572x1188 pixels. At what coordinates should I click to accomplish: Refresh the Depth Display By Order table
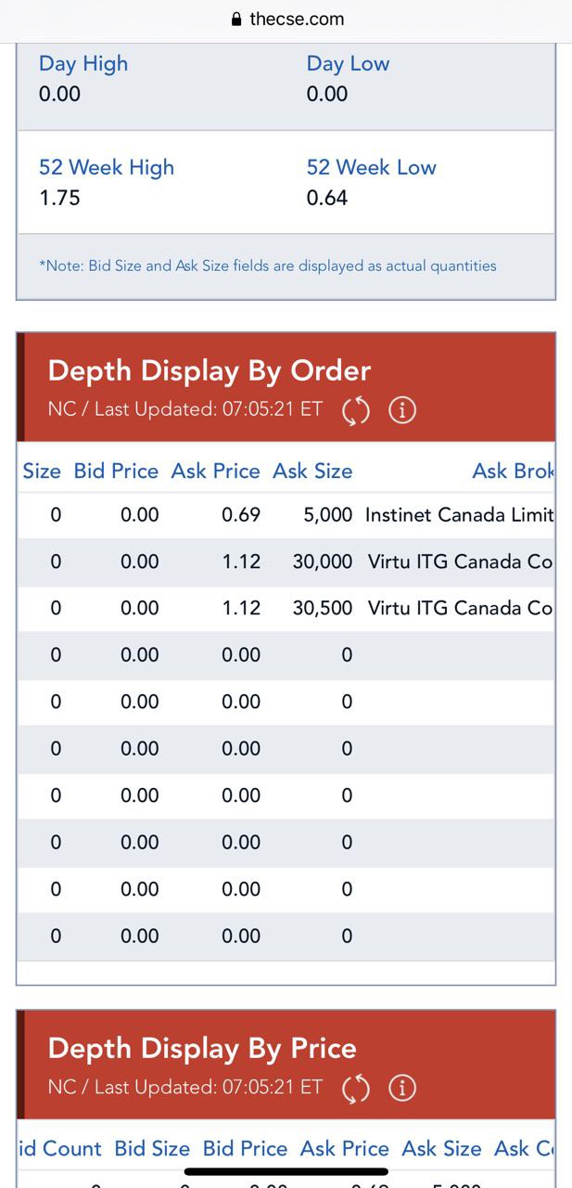click(356, 410)
